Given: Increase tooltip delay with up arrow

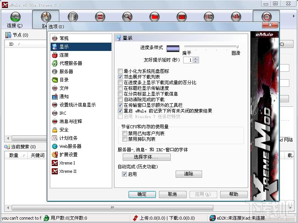Looking at the screenshot, I should pyautogui.click(x=196, y=58).
